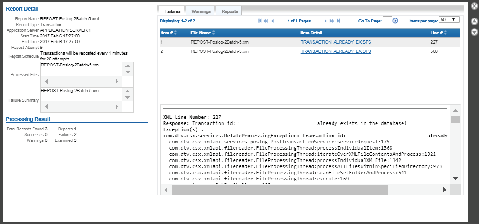The width and height of the screenshot is (479, 224).
Task: Click 'Failures 2' in Processing Result
Action: (67, 135)
